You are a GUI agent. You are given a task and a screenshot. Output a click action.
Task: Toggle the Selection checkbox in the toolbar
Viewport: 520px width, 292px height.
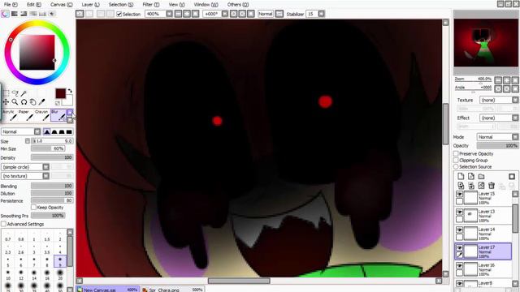click(x=119, y=15)
